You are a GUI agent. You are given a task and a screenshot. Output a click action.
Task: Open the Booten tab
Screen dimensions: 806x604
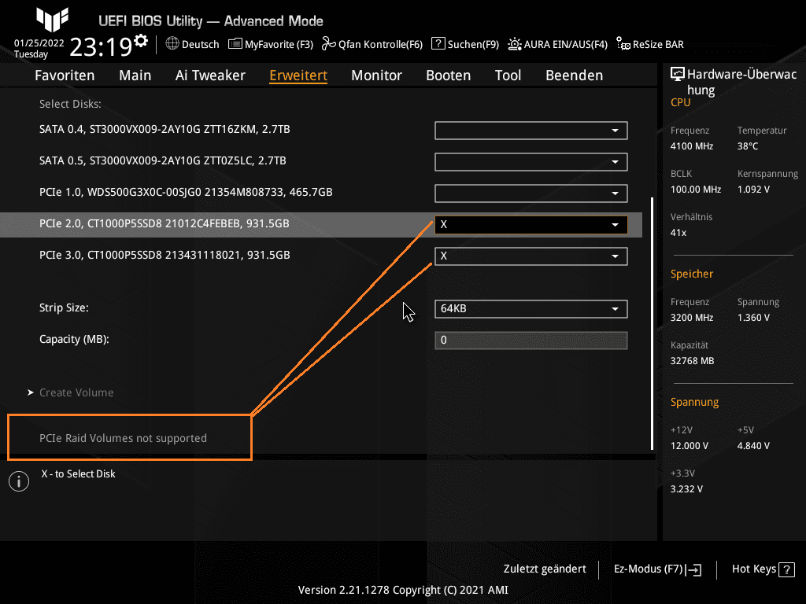tap(448, 75)
